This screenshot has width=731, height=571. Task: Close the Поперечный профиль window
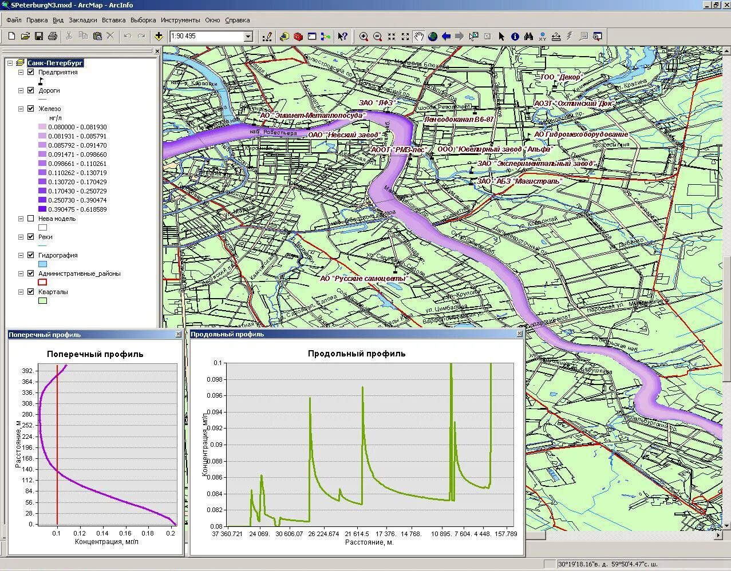180,335
